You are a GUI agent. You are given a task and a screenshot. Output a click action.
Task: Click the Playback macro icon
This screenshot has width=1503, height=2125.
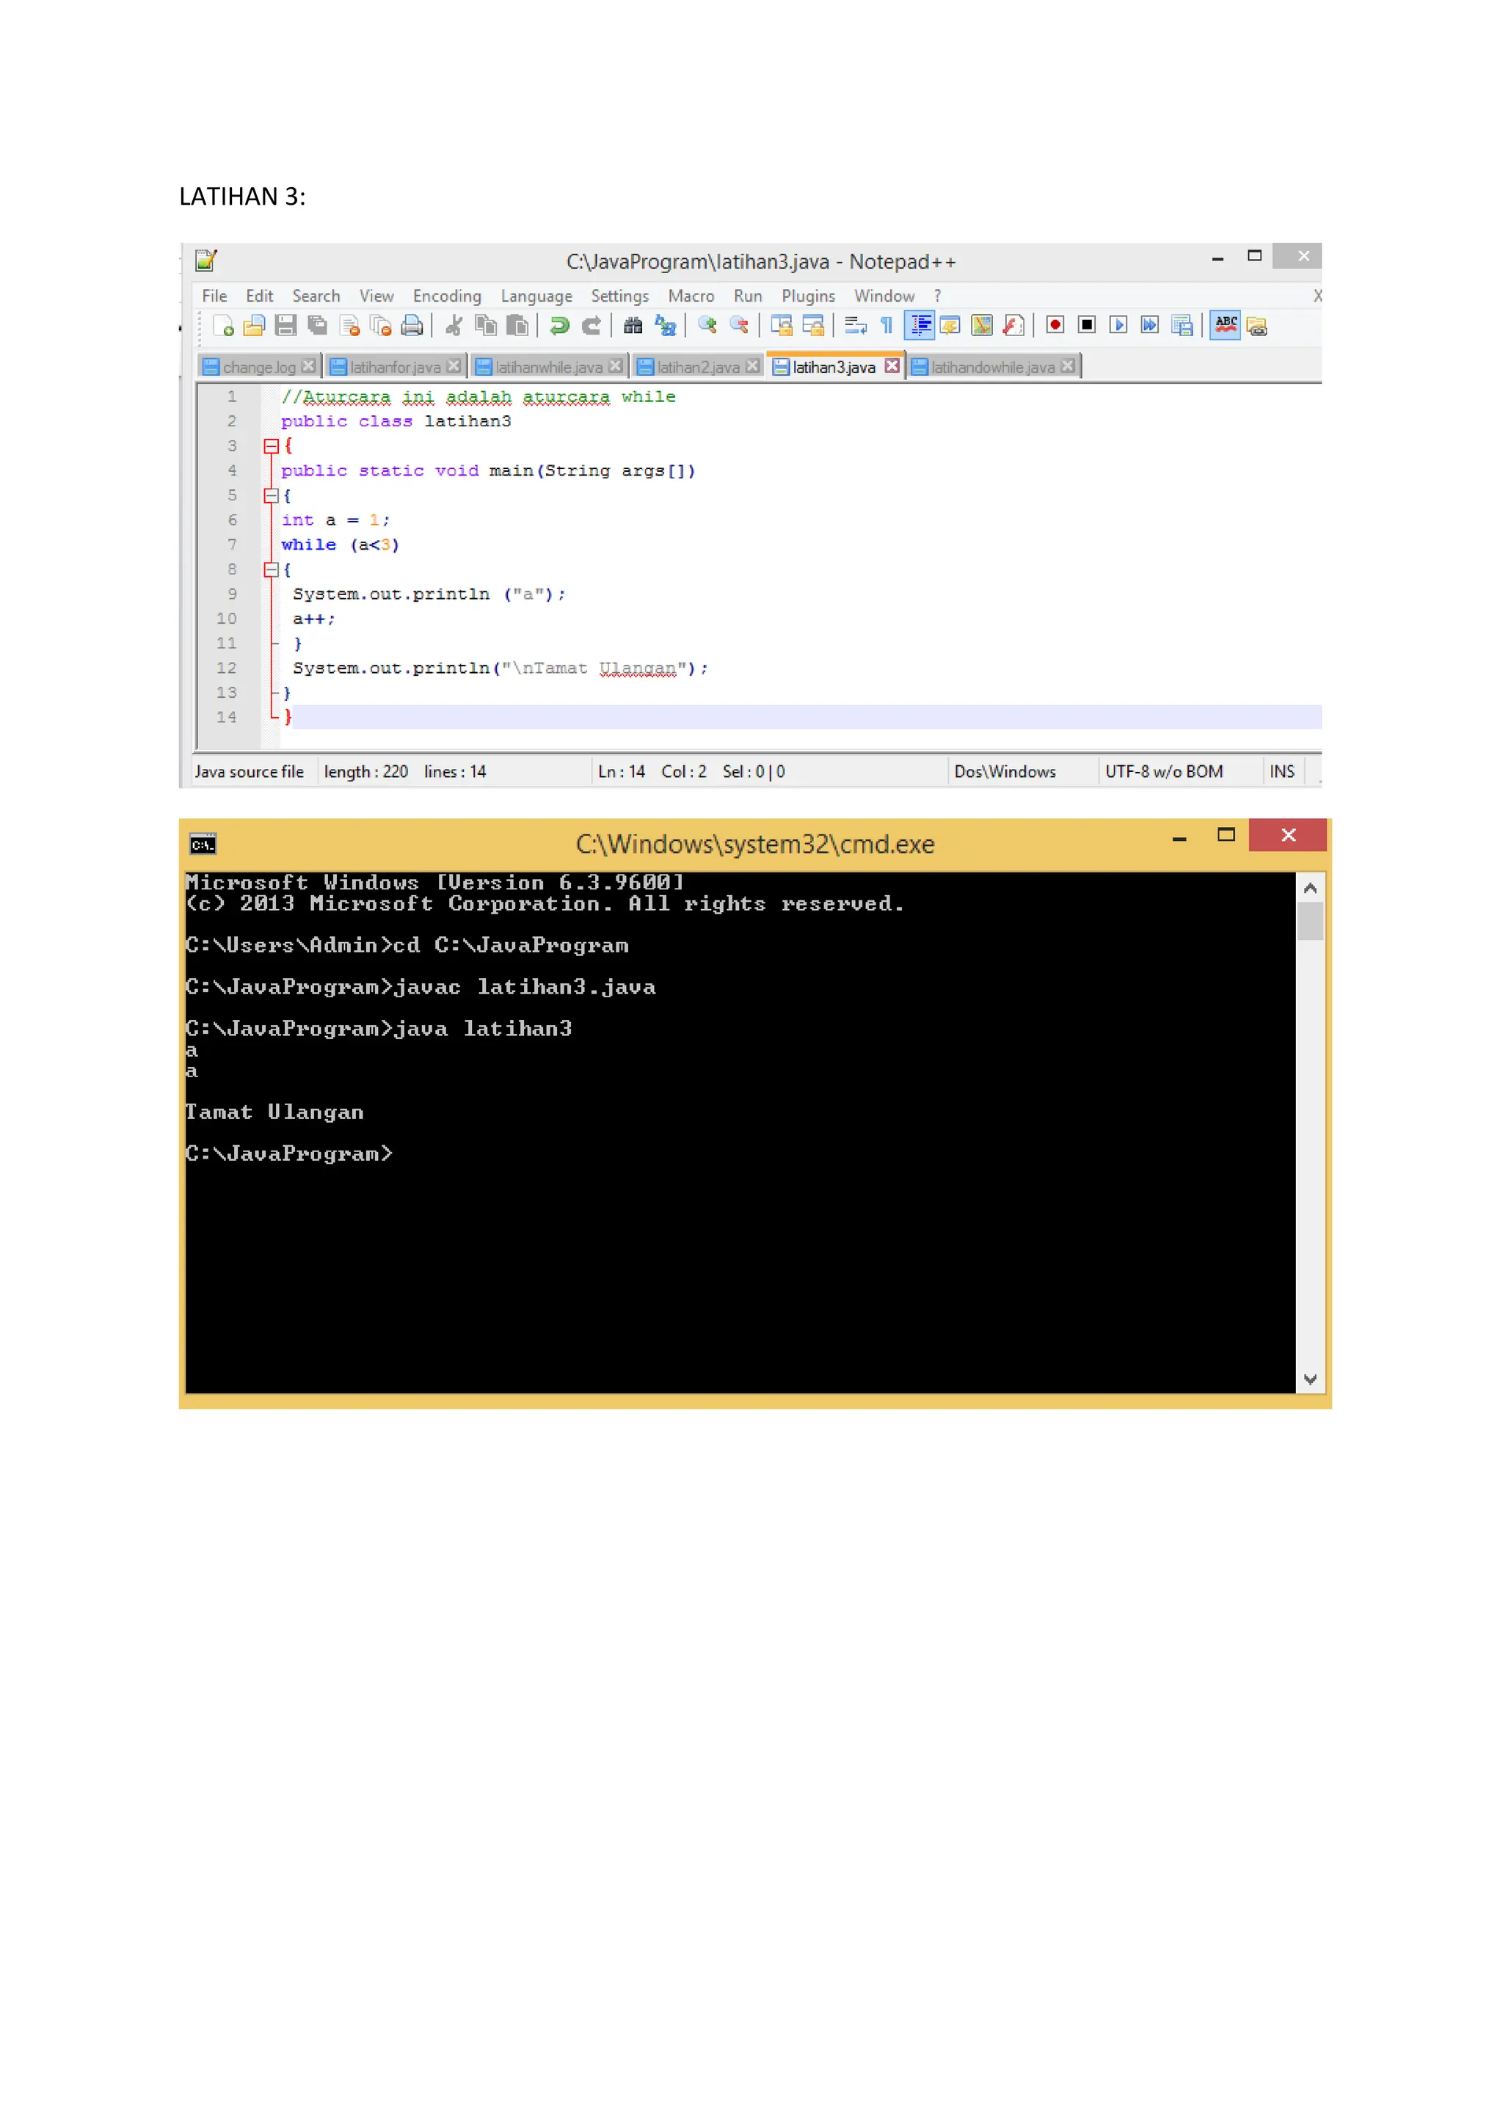(x=1118, y=326)
